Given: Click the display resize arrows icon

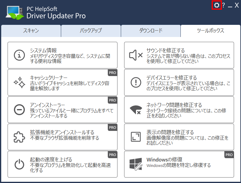Looking at the screenshot, I should tap(136, 137).
